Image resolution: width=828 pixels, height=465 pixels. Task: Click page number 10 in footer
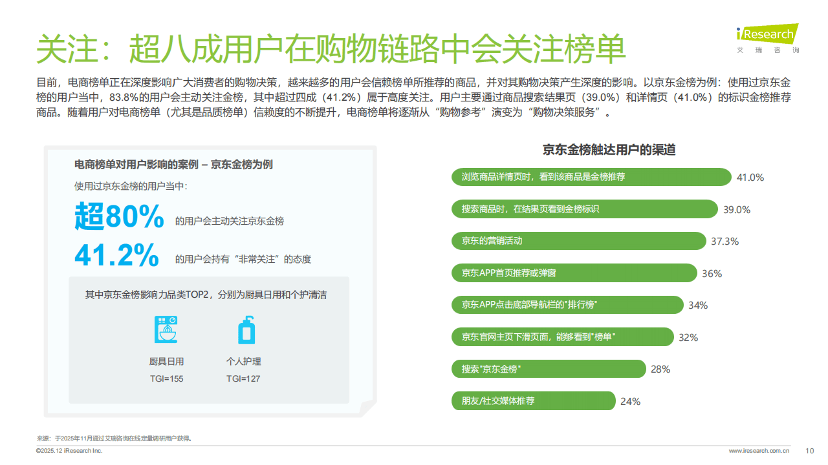coord(809,451)
